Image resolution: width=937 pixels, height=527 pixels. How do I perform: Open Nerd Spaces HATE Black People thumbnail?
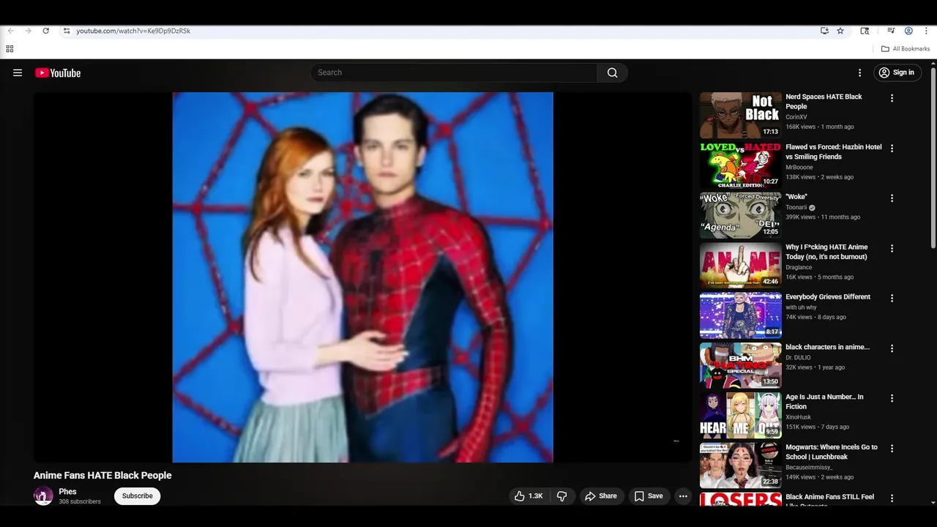click(740, 115)
